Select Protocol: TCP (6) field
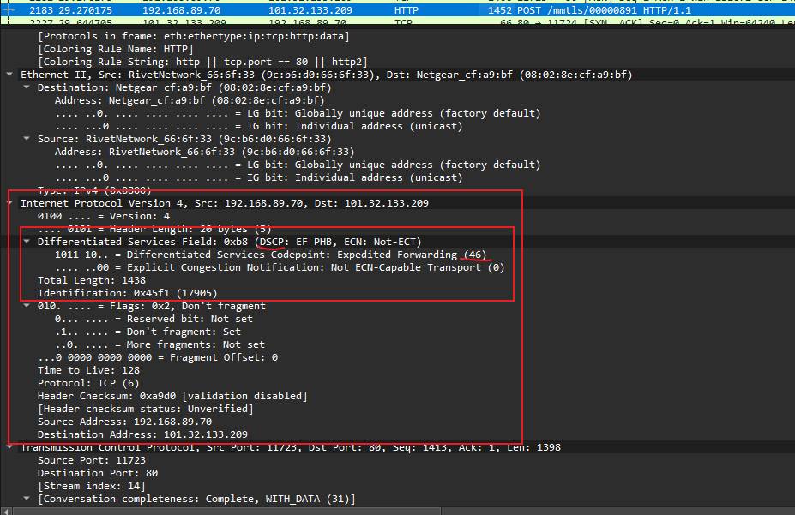The height and width of the screenshot is (515, 795). coord(88,383)
